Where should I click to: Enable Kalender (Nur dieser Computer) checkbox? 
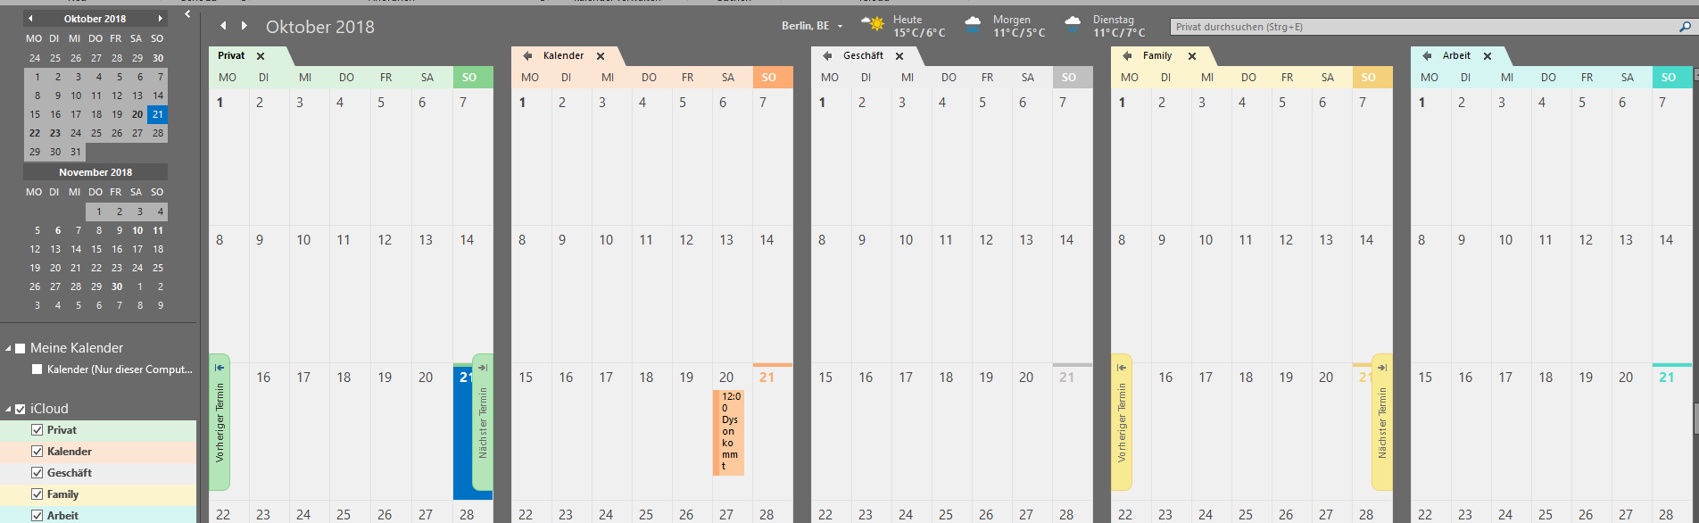pyautogui.click(x=37, y=369)
